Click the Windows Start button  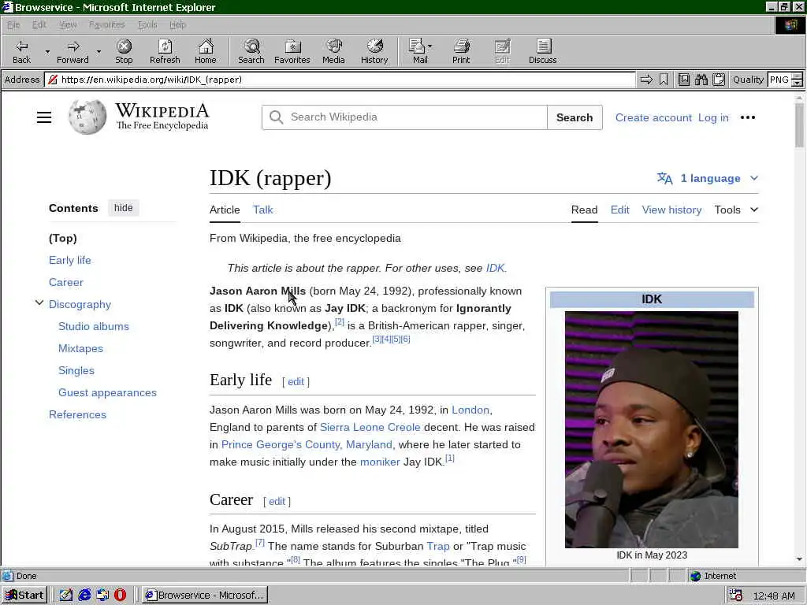24,595
